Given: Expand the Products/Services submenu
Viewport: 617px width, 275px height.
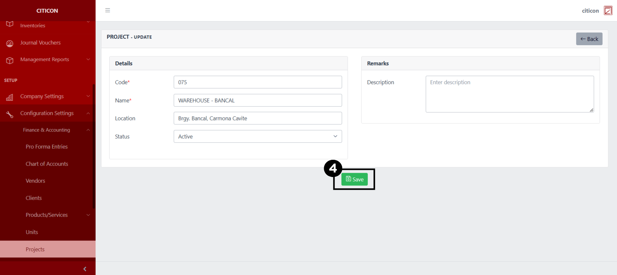Looking at the screenshot, I should click(x=88, y=215).
